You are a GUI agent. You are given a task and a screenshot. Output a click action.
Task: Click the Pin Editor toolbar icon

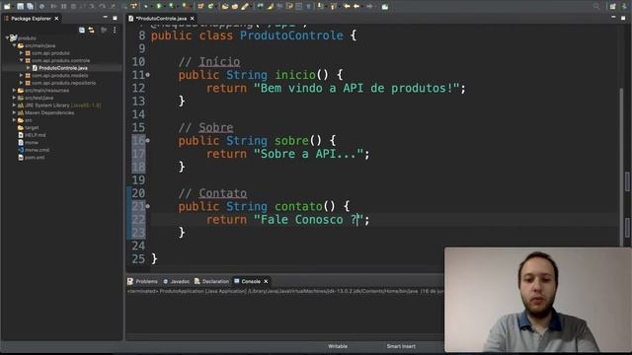coord(385,7)
